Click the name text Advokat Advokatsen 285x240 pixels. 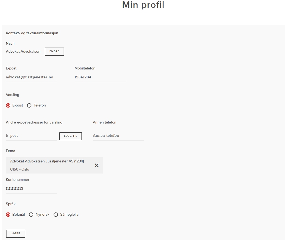coord(23,52)
